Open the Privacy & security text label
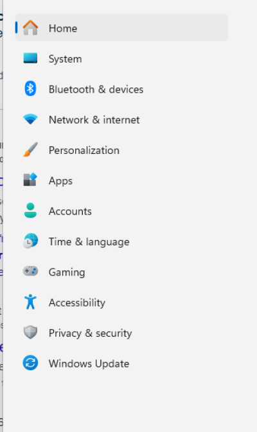Screen dimensions: 257x432 click(x=90, y=333)
